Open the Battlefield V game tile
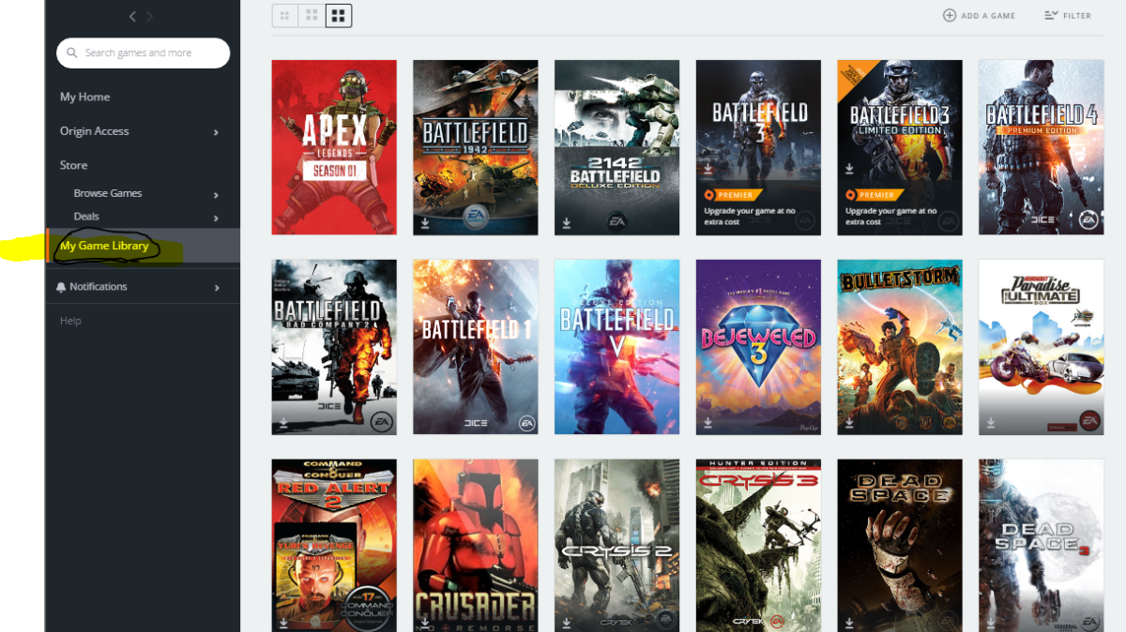The height and width of the screenshot is (632, 1126). click(616, 347)
